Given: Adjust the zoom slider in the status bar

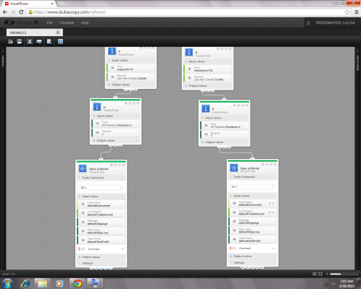Looking at the screenshot, I should point(341,274).
